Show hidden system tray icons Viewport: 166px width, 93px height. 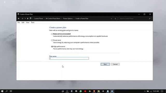click(x=145, y=91)
